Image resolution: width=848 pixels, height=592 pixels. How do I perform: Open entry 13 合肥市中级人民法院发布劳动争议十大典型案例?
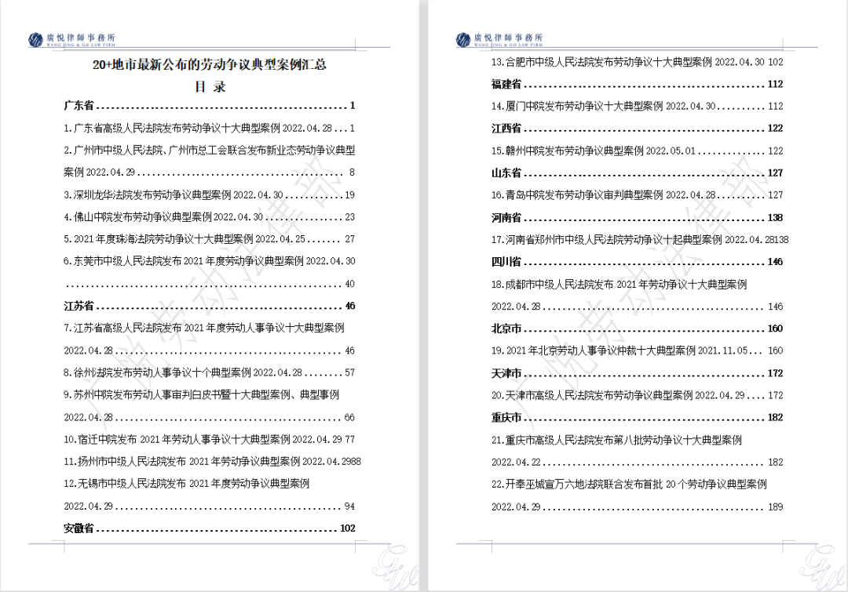(637, 62)
